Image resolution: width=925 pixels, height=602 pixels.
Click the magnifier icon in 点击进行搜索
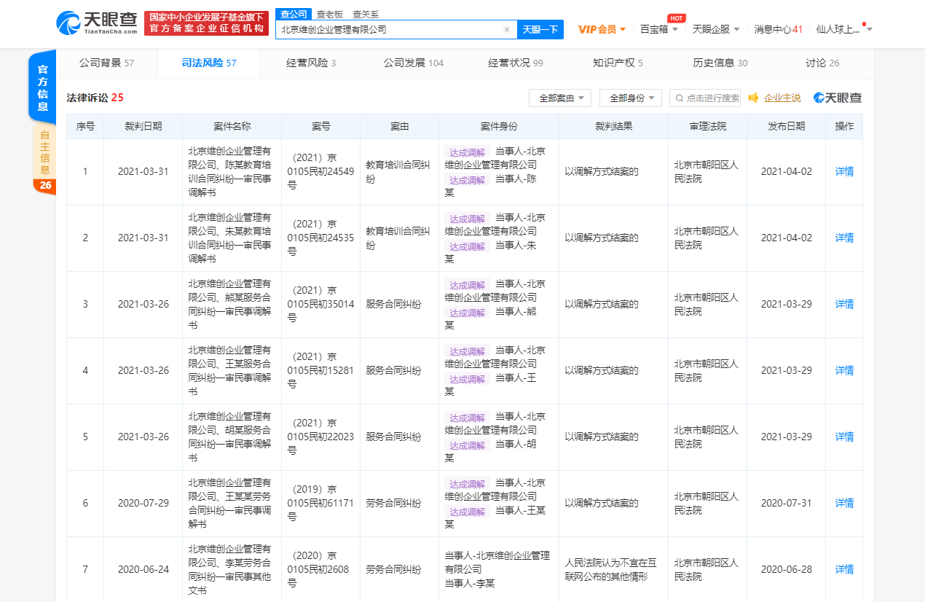(x=680, y=98)
